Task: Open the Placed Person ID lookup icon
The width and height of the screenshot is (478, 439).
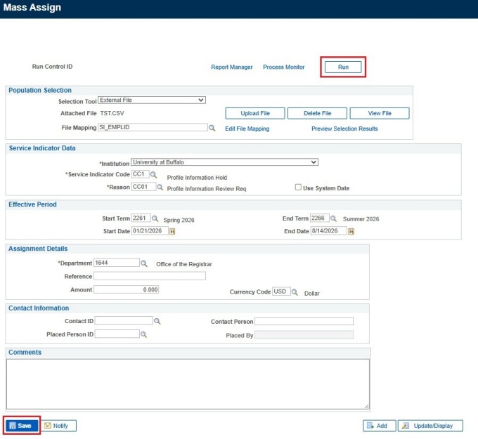Action: pyautogui.click(x=143, y=335)
